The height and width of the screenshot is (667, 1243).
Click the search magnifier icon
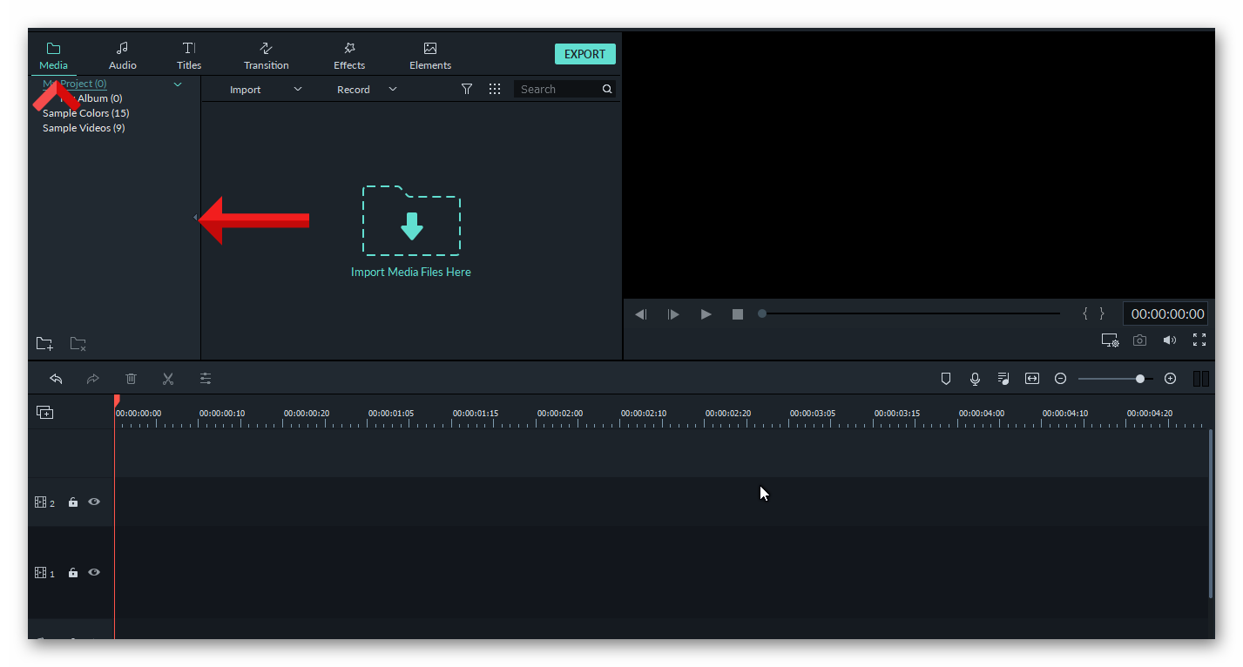[607, 89]
